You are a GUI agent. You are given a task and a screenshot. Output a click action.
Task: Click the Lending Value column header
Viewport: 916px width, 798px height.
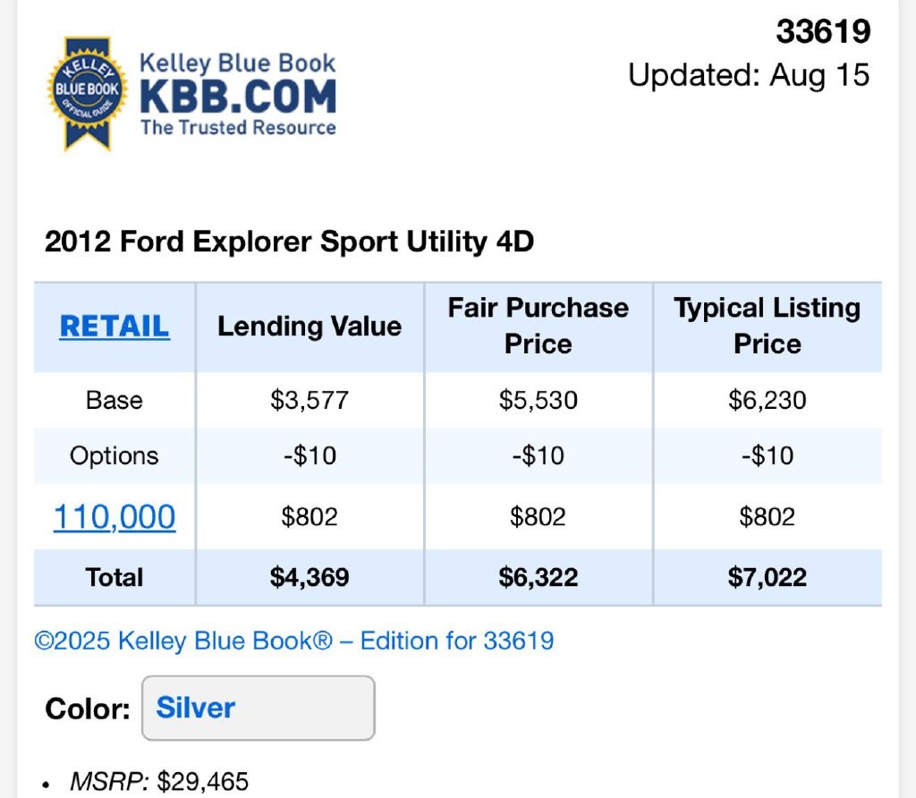310,327
